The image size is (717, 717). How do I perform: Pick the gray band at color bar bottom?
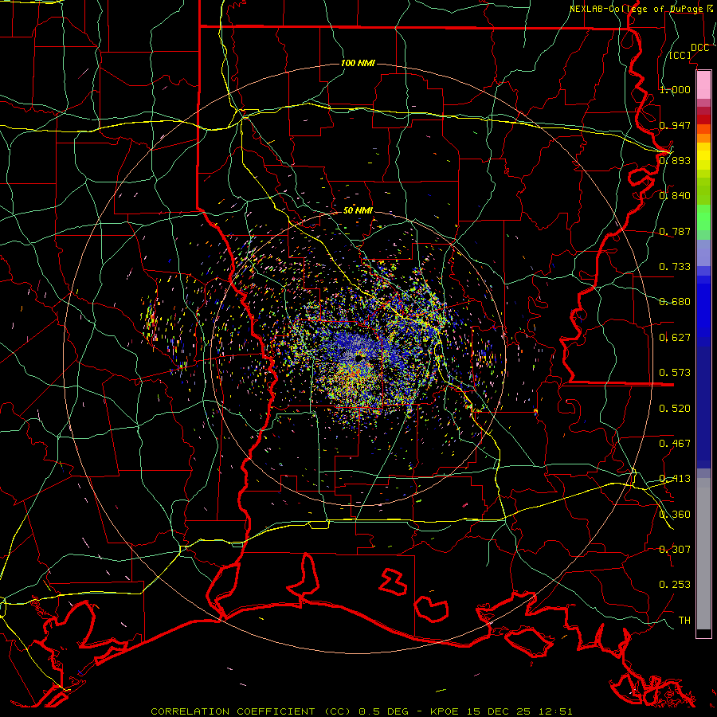click(703, 554)
